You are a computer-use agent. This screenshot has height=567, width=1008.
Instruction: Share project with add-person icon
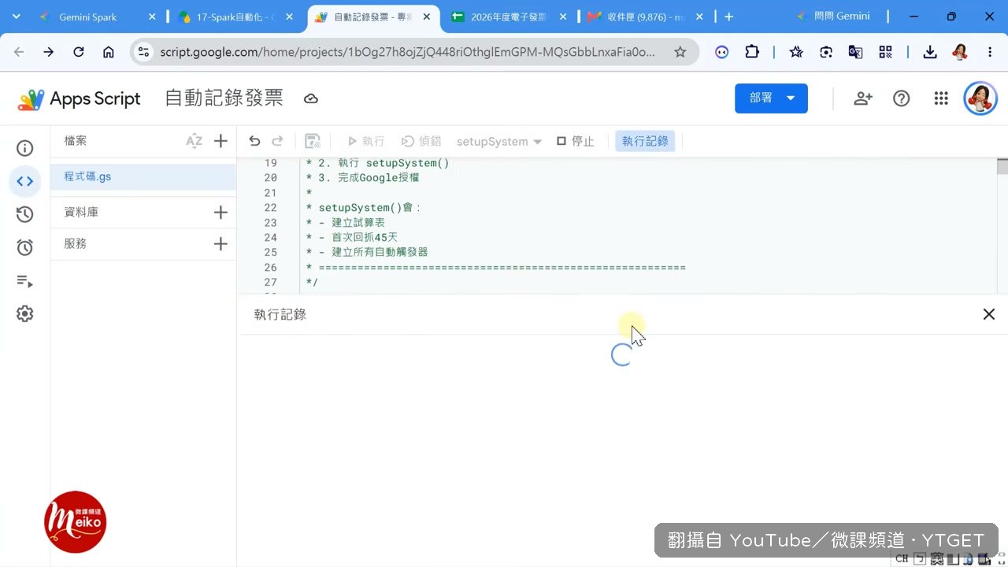[863, 98]
